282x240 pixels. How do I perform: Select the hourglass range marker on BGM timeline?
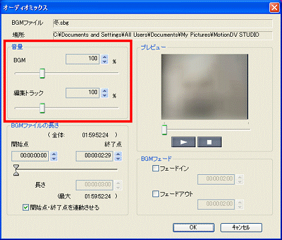tap(16, 170)
